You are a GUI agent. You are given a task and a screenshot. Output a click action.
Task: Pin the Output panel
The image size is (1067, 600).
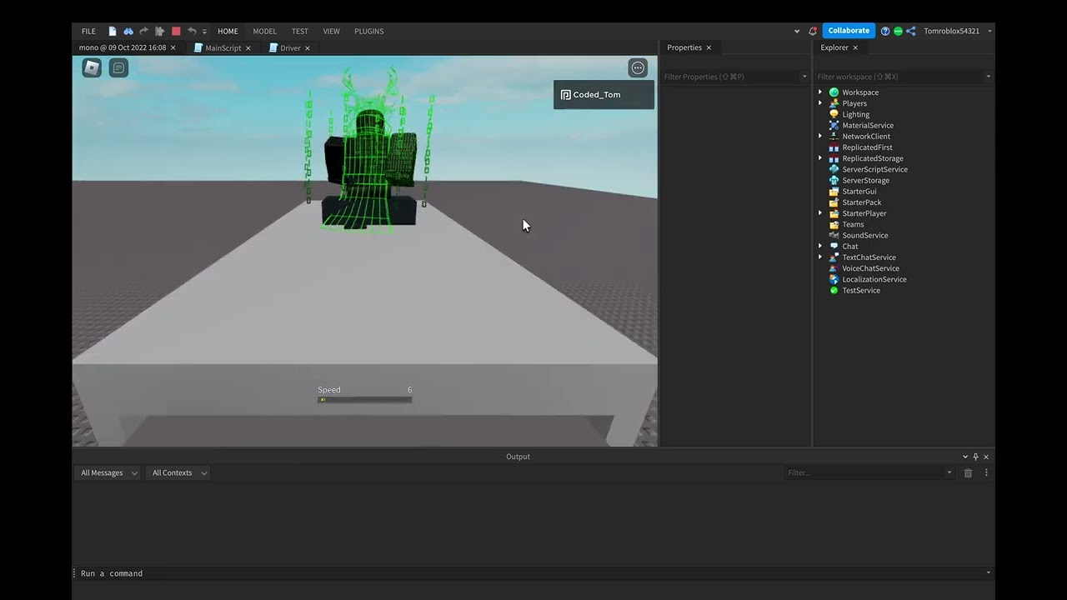[975, 457]
